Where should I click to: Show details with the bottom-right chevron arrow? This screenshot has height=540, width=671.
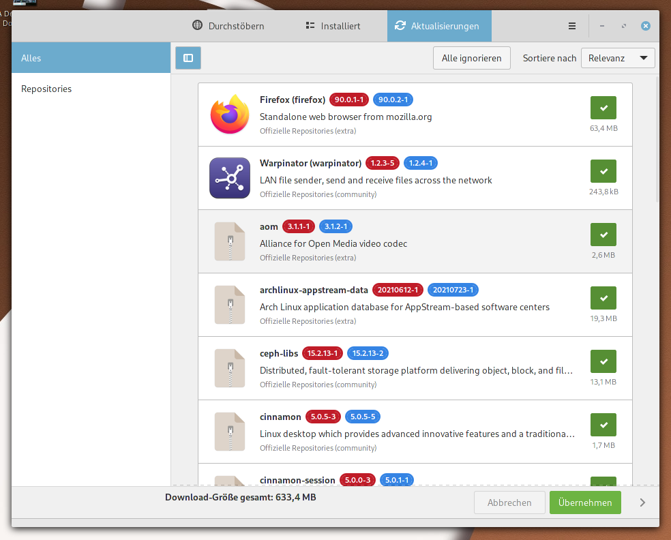[642, 502]
